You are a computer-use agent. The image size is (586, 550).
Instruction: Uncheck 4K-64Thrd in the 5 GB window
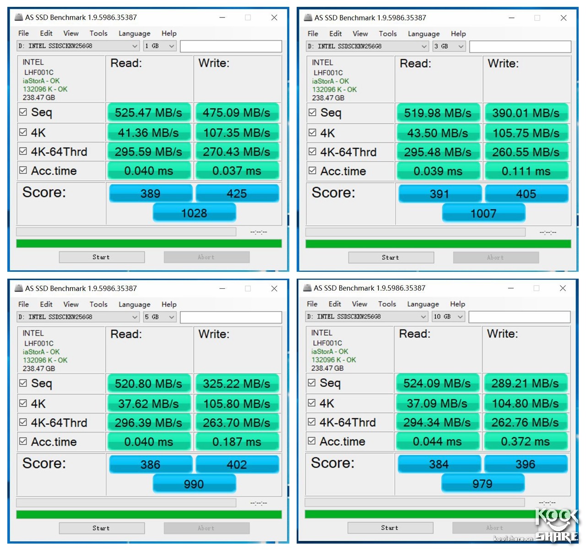click(23, 422)
